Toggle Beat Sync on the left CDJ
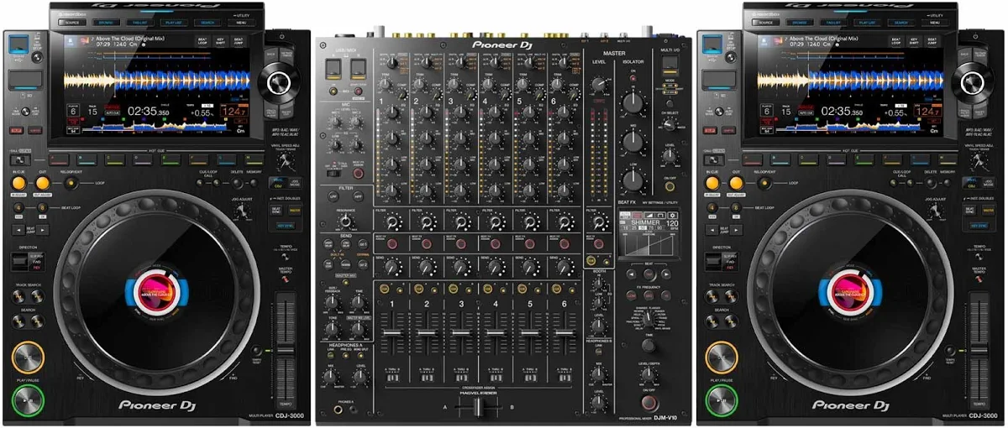This screenshot has width=1008, height=428. coord(276,210)
